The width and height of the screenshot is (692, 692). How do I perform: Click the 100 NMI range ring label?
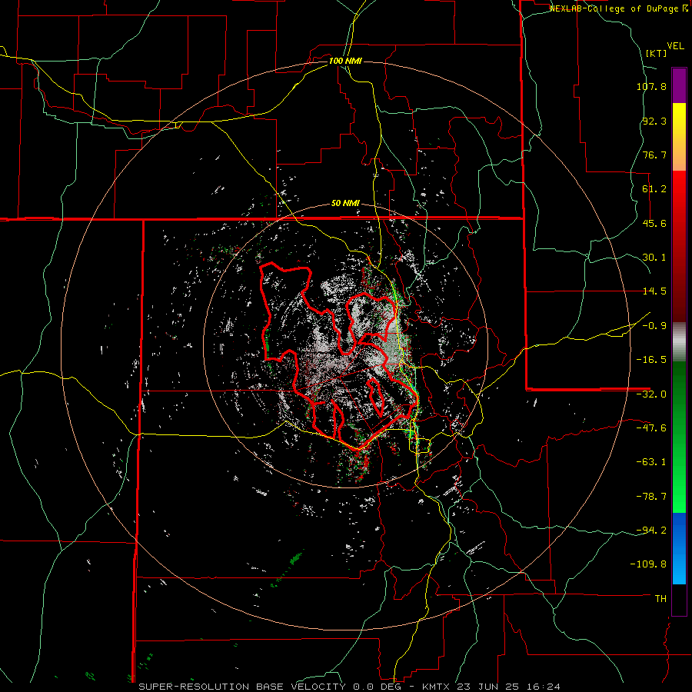click(345, 61)
